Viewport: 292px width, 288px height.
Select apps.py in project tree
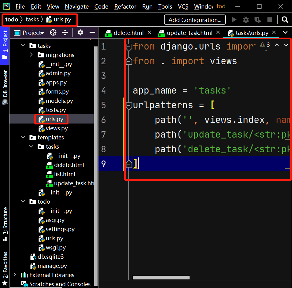pos(53,83)
